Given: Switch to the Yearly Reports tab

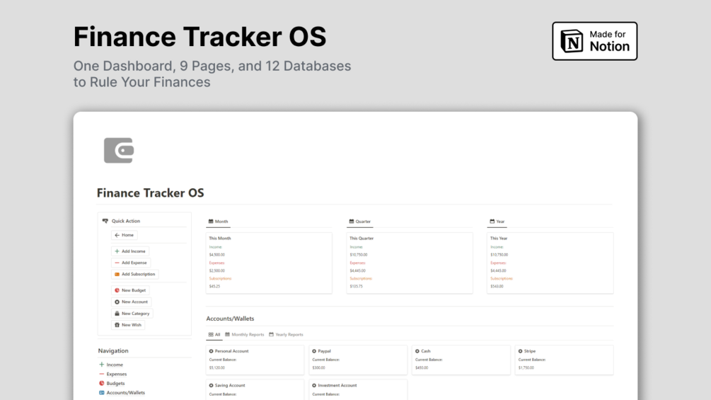Looking at the screenshot, I should (x=287, y=335).
